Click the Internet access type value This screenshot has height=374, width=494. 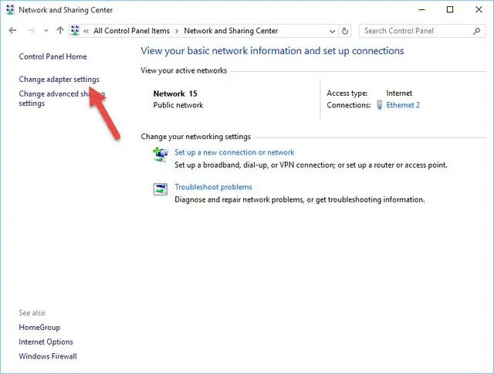[399, 93]
